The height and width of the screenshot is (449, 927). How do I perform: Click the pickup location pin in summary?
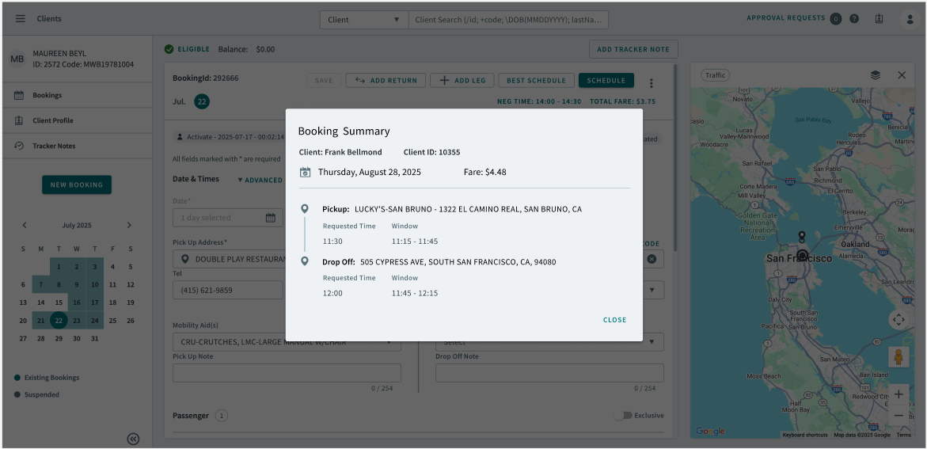pyautogui.click(x=305, y=209)
